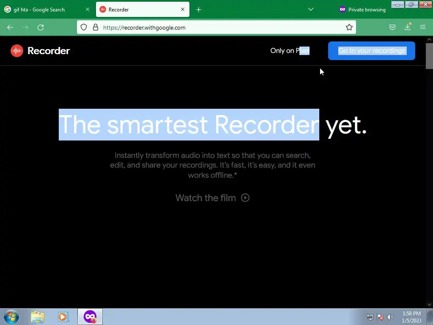Click the red Recorder logo icon
This screenshot has height=325, width=433.
click(x=17, y=51)
